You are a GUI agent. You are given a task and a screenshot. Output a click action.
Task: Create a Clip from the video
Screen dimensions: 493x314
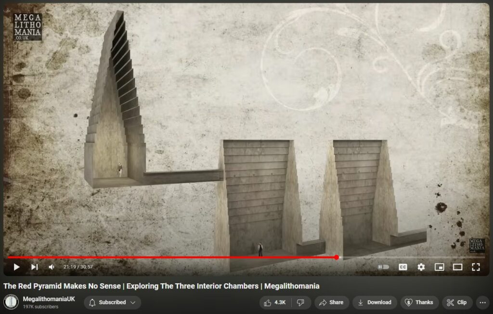click(x=457, y=302)
